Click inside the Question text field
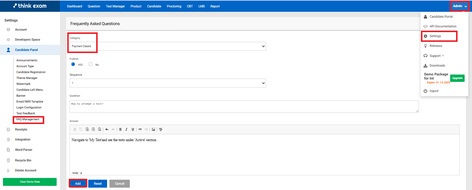The image size is (472, 190). pyautogui.click(x=244, y=106)
